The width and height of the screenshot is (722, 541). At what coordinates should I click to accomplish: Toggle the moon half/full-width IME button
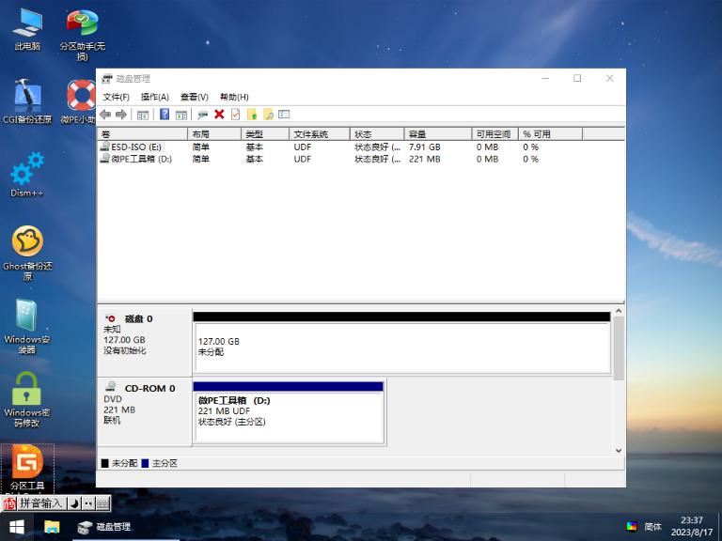[75, 503]
